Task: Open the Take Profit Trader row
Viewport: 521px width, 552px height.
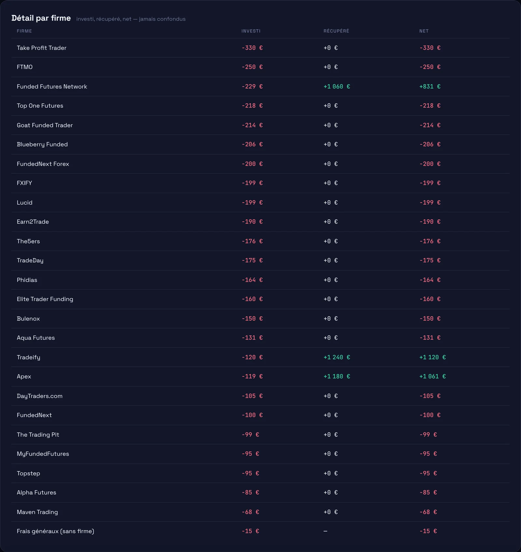Action: click(x=260, y=48)
